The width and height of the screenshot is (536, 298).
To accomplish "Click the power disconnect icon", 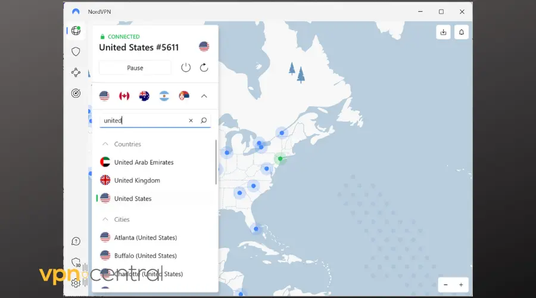I will [x=186, y=68].
